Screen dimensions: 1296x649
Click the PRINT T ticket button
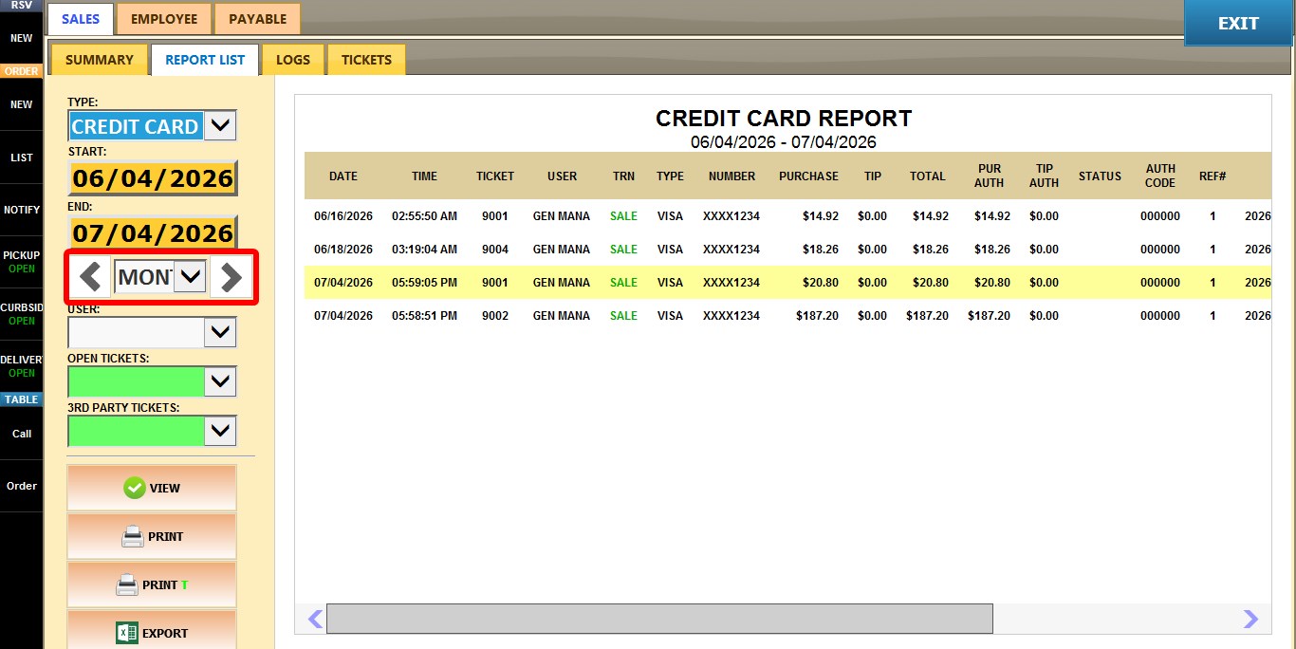coord(152,584)
